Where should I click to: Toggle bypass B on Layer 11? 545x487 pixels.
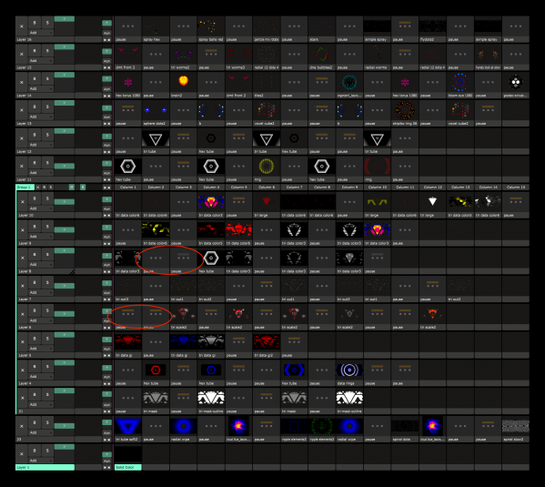click(x=35, y=163)
